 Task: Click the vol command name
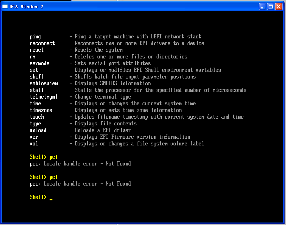click(x=34, y=144)
